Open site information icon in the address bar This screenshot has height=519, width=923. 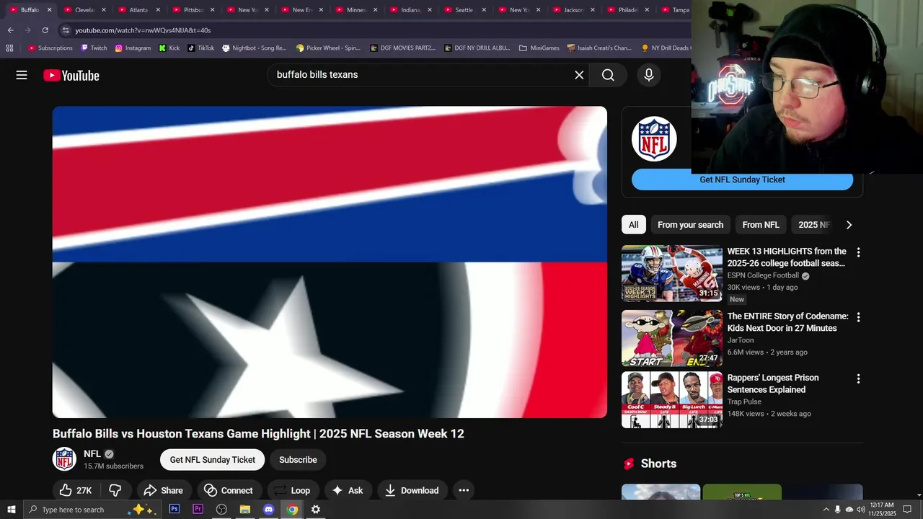(66, 30)
